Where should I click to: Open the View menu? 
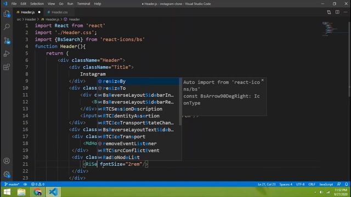point(51,4)
